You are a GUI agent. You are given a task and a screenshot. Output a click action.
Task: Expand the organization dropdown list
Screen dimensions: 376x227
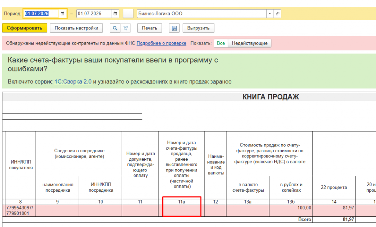[270, 14]
